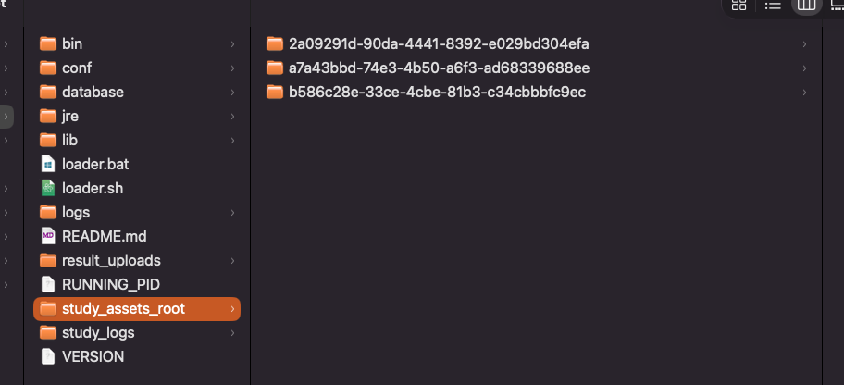Select the loader.sh script icon
Image resolution: width=844 pixels, height=385 pixels.
(x=48, y=188)
